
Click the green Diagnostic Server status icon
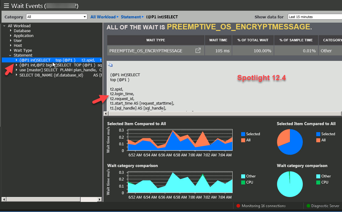click(x=308, y=206)
